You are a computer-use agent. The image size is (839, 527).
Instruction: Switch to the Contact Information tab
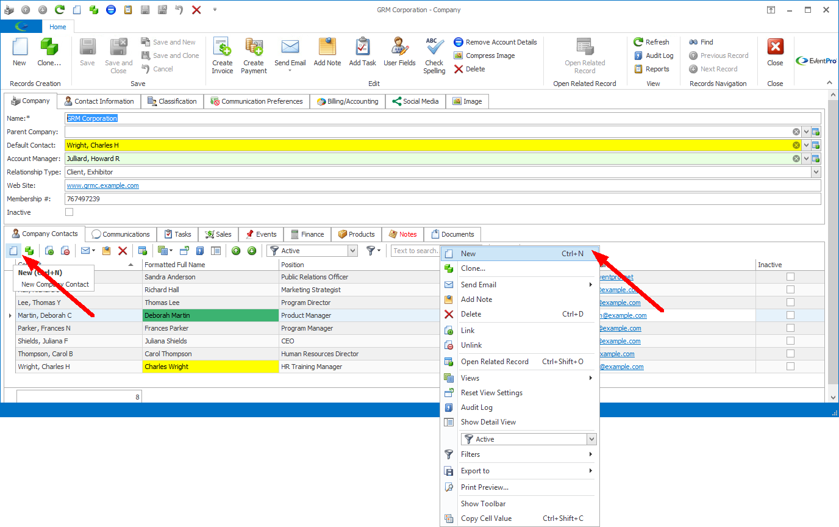(x=99, y=101)
